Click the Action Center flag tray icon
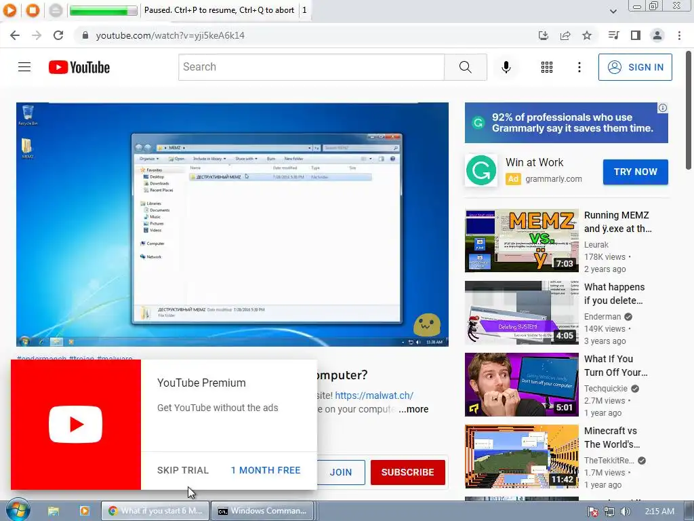This screenshot has height=521, width=694. 593,512
